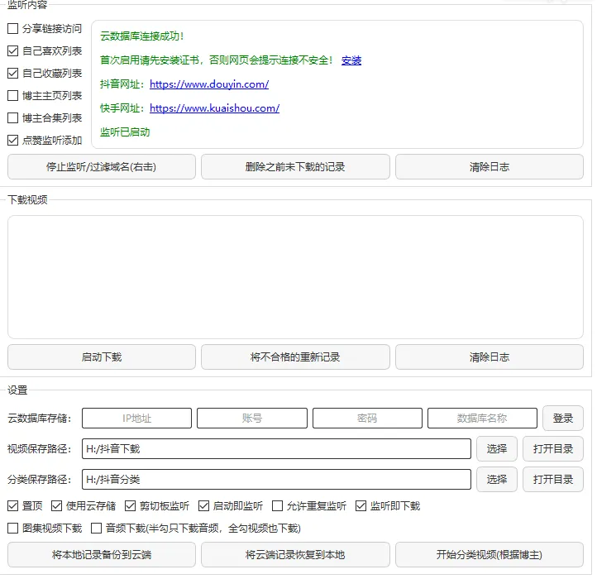Toggle 监听即下载 checkbox

pos(361,506)
